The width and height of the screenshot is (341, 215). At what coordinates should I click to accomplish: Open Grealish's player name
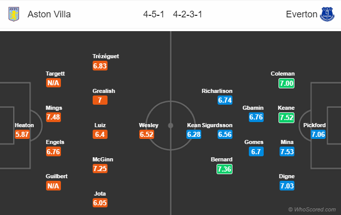[104, 91]
